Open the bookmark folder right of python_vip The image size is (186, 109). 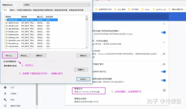176,9
